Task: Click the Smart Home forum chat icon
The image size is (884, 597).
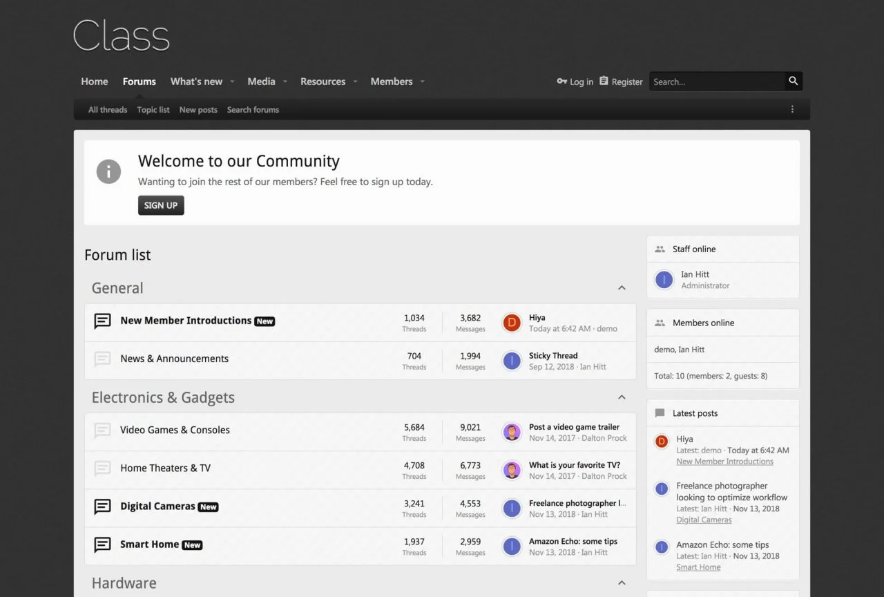Action: click(102, 544)
